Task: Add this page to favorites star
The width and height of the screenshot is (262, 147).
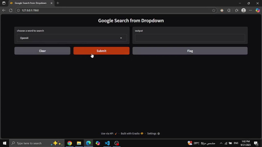Action: 214,10
